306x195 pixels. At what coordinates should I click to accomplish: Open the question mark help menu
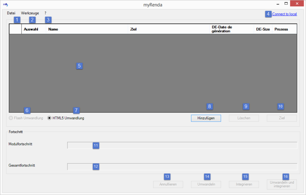[x=45, y=13]
